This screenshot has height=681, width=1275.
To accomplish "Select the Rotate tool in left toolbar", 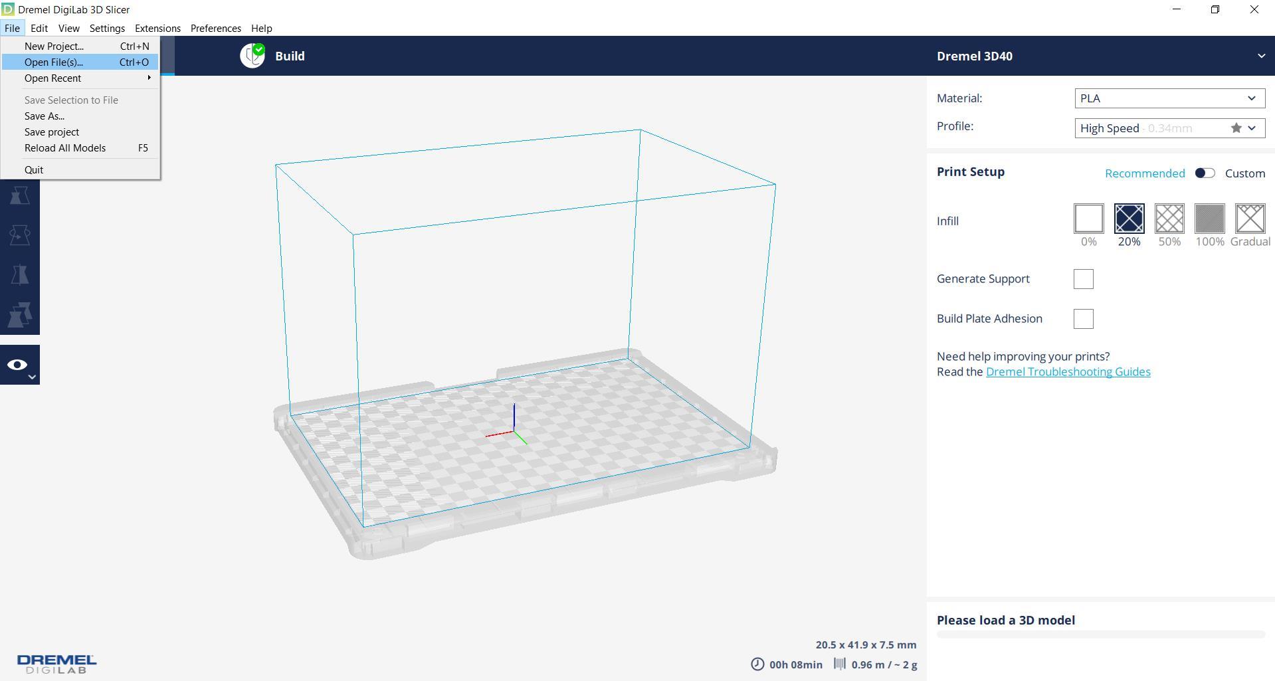I will coord(19,235).
